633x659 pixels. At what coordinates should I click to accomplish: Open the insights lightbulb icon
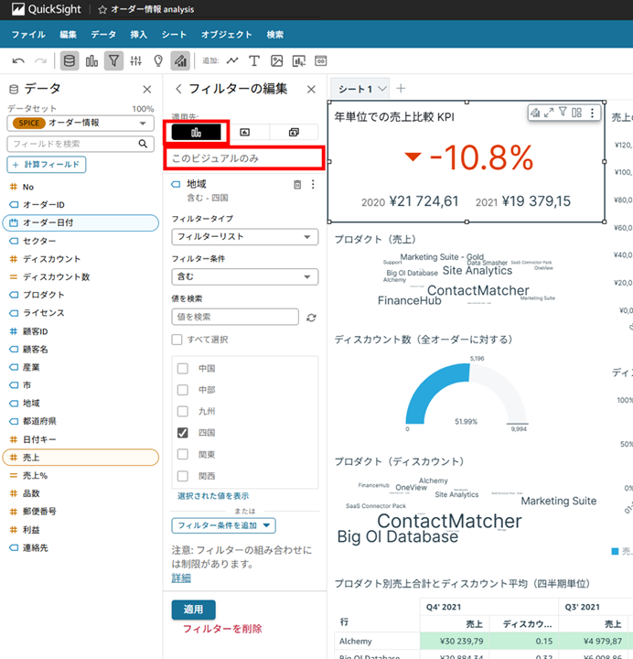coord(158,61)
